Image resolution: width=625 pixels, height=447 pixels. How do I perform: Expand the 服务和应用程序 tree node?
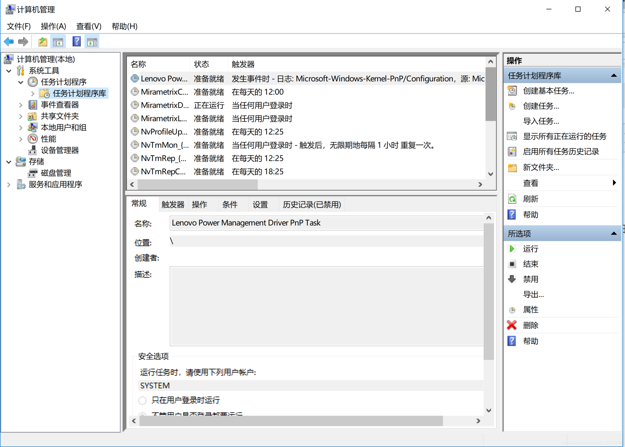tap(9, 185)
